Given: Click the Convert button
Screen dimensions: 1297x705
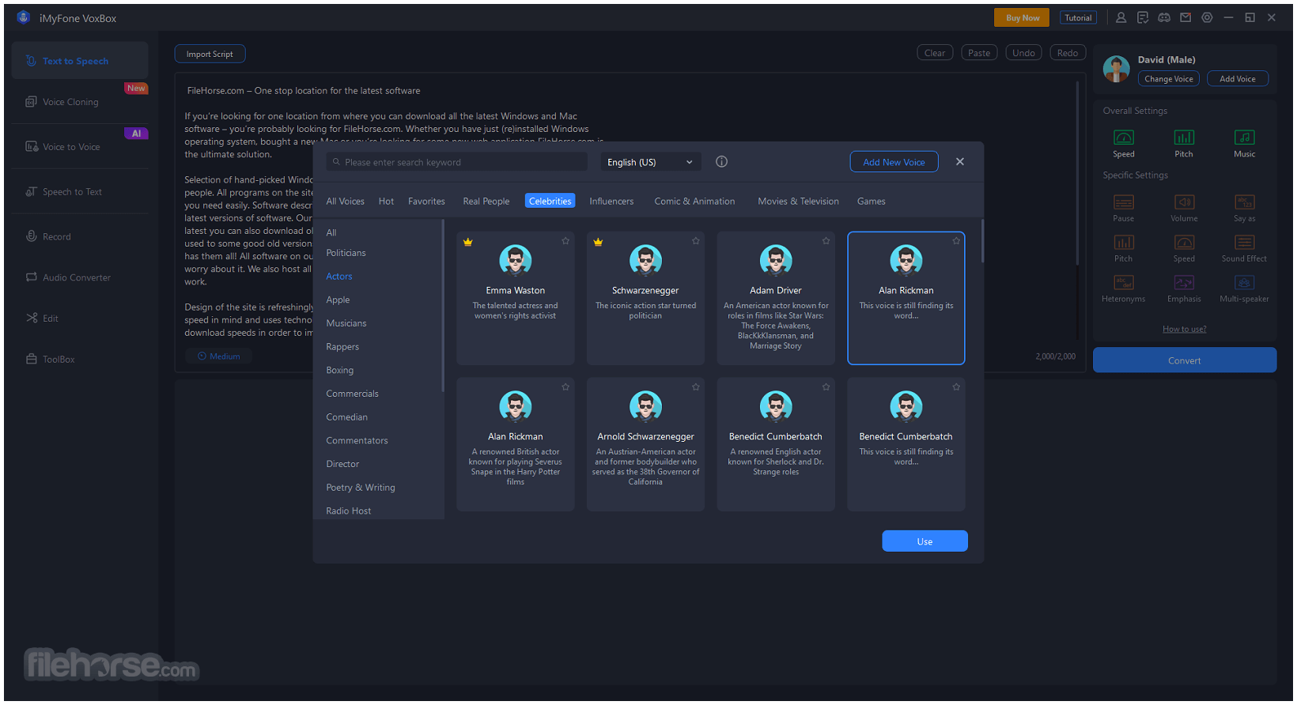Looking at the screenshot, I should coord(1184,360).
